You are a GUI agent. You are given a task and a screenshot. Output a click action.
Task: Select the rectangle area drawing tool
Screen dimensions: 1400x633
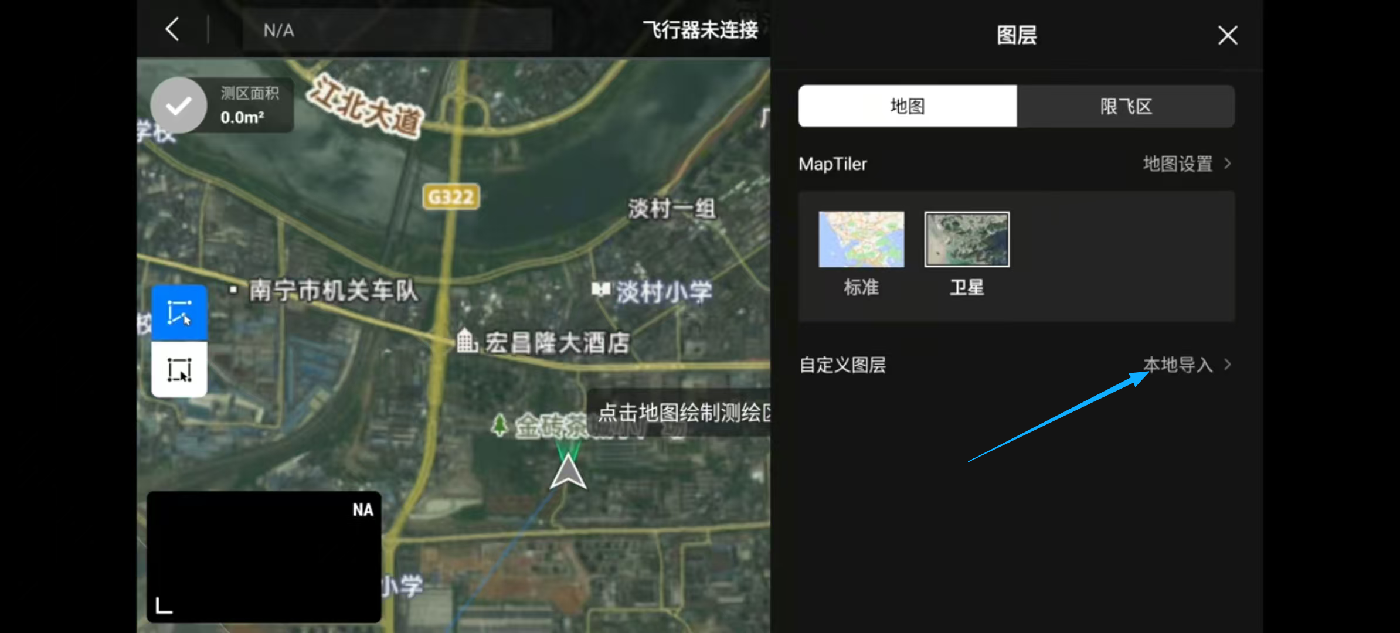[x=179, y=370]
